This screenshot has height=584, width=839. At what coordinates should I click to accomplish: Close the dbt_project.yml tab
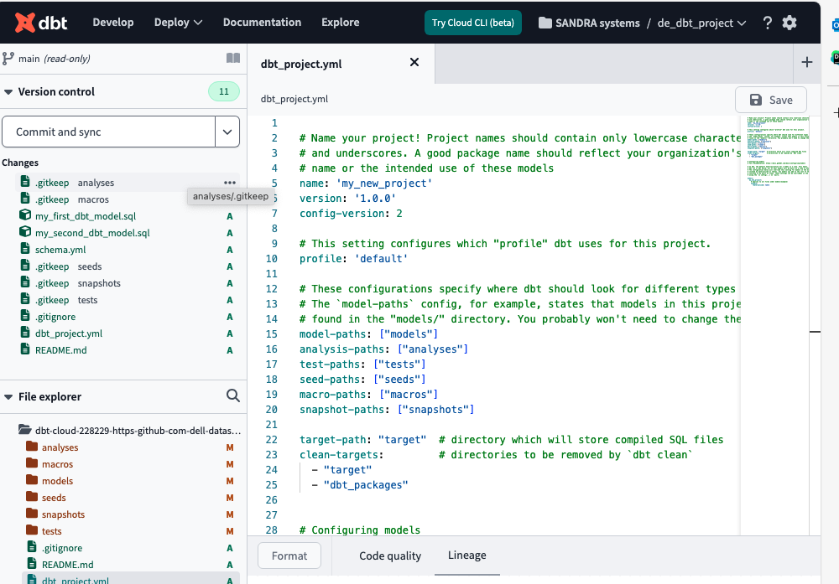tap(414, 63)
